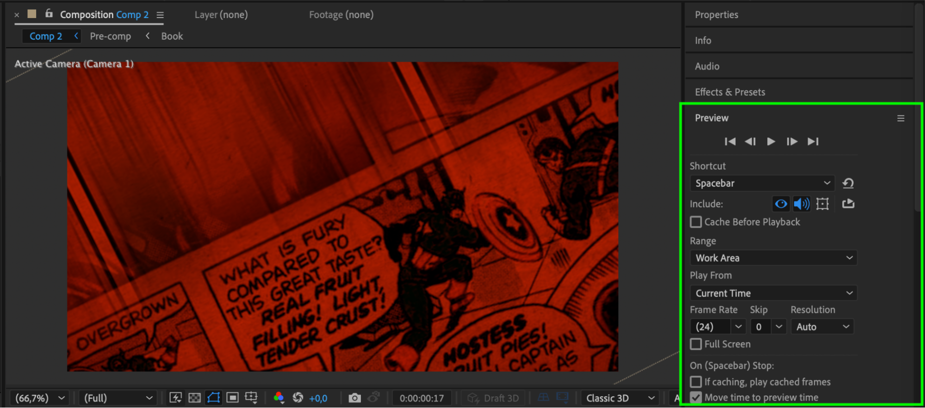Image resolution: width=925 pixels, height=408 pixels.
Task: Open the Spacebar shortcut dropdown
Action: click(x=762, y=183)
